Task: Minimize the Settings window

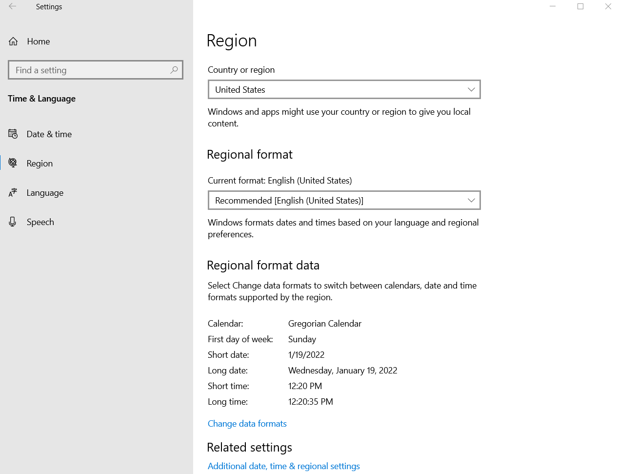Action: (553, 6)
